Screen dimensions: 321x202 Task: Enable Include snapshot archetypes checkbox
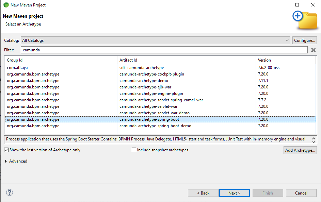[x=134, y=150]
